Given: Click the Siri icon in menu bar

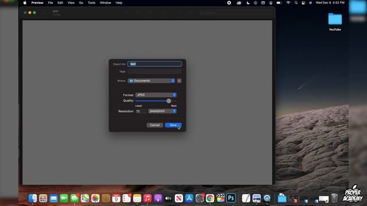Looking at the screenshot, I should [311, 3].
